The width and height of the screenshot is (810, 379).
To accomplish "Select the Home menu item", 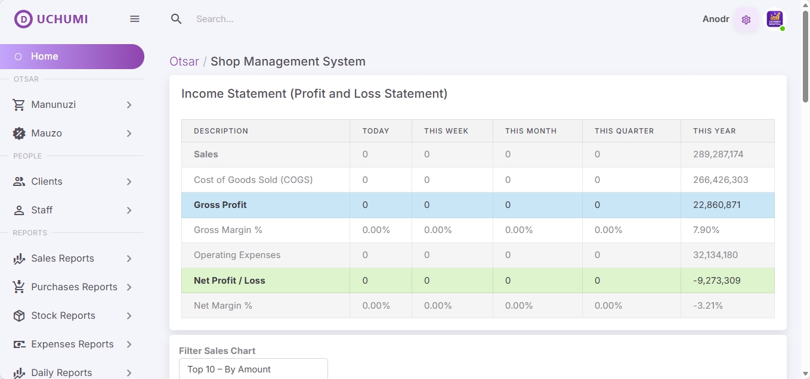I will click(72, 57).
